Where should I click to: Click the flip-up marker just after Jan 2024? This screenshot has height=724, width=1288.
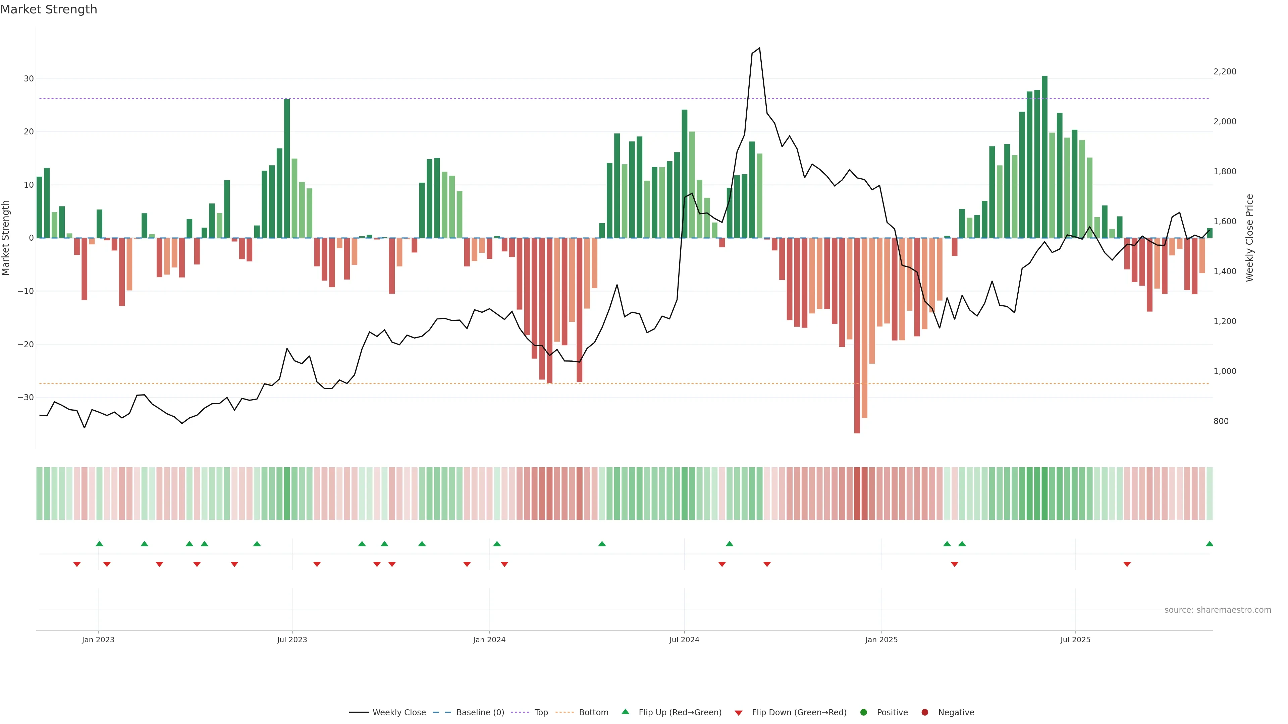click(496, 544)
